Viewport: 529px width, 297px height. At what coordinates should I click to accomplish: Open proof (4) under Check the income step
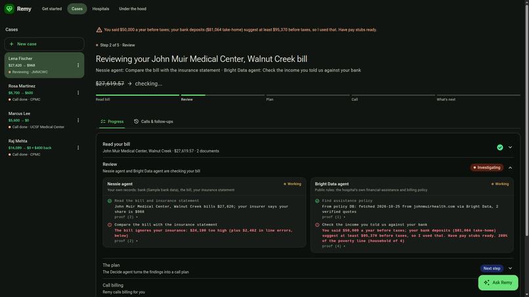pos(333,246)
